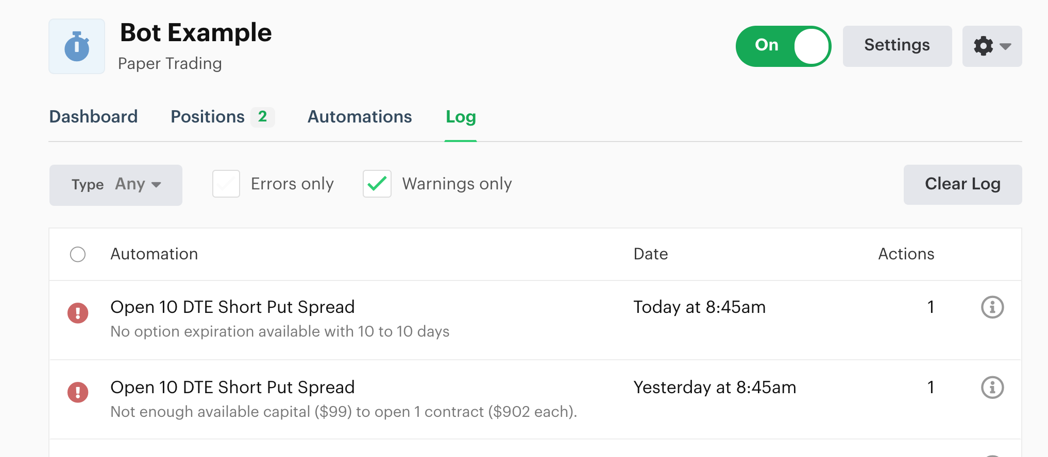
Task: Click the green checkmark in Warnings only box
Action: tap(377, 184)
